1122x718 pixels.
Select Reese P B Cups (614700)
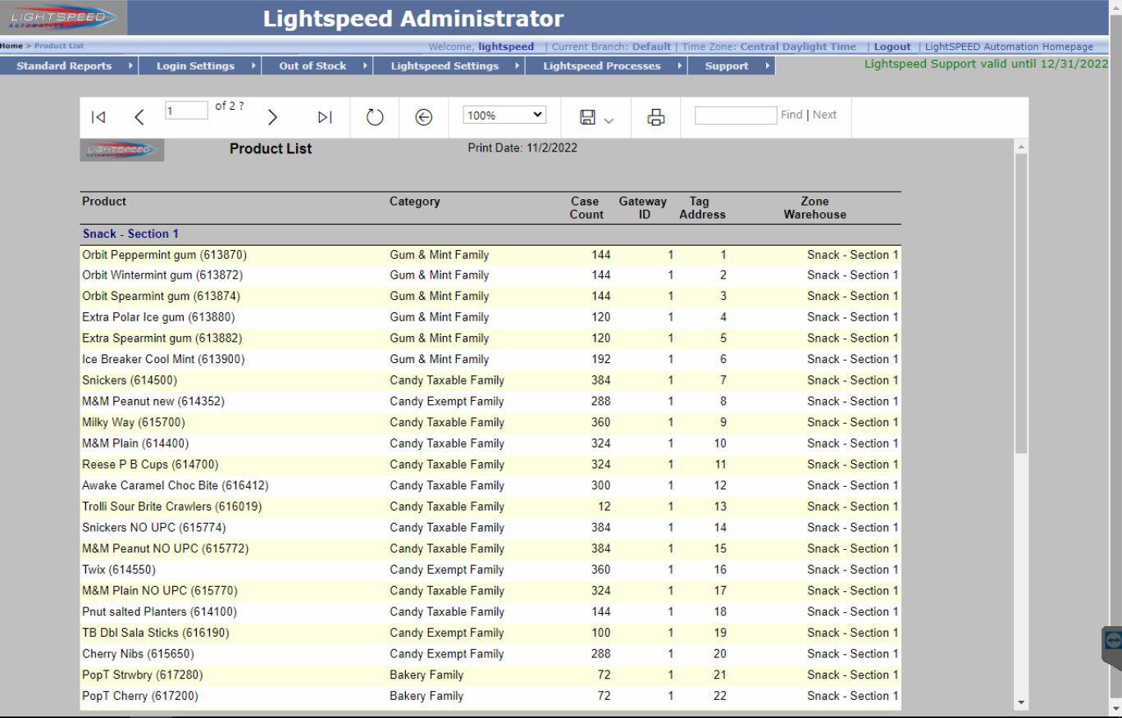(x=150, y=465)
